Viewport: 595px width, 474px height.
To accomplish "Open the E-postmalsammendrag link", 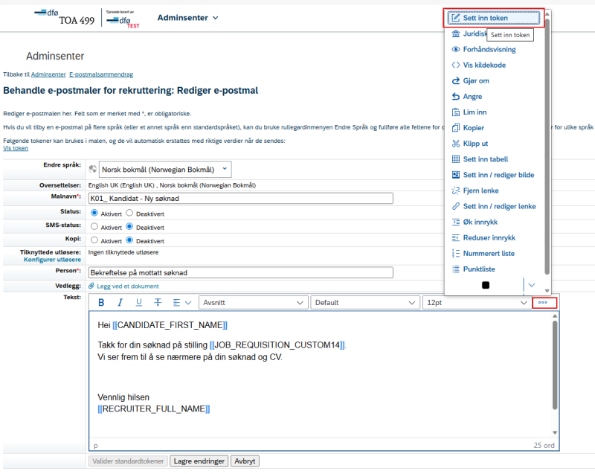I will click(x=101, y=74).
